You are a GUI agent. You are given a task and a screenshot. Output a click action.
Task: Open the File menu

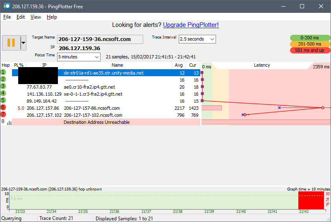point(7,17)
